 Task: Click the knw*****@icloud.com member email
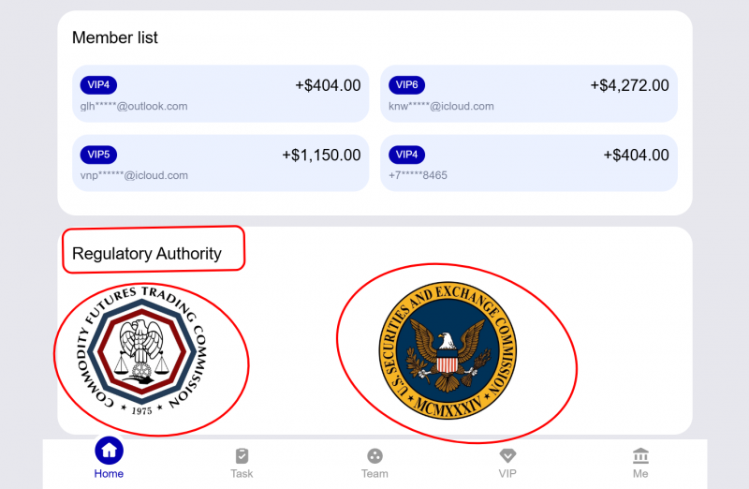[441, 106]
